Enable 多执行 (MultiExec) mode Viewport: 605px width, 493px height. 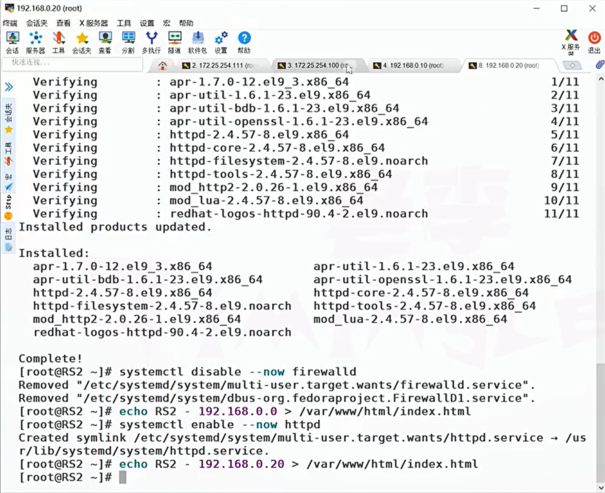tap(151, 42)
